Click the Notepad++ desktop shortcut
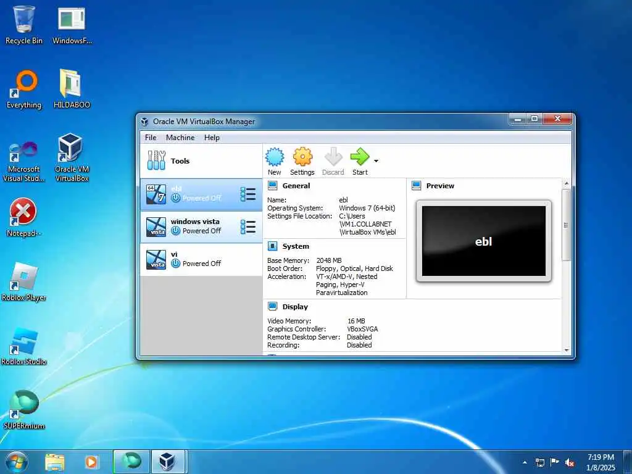 click(24, 218)
